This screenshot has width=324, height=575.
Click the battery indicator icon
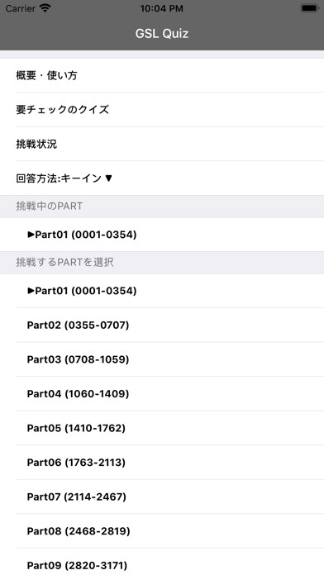click(x=309, y=8)
